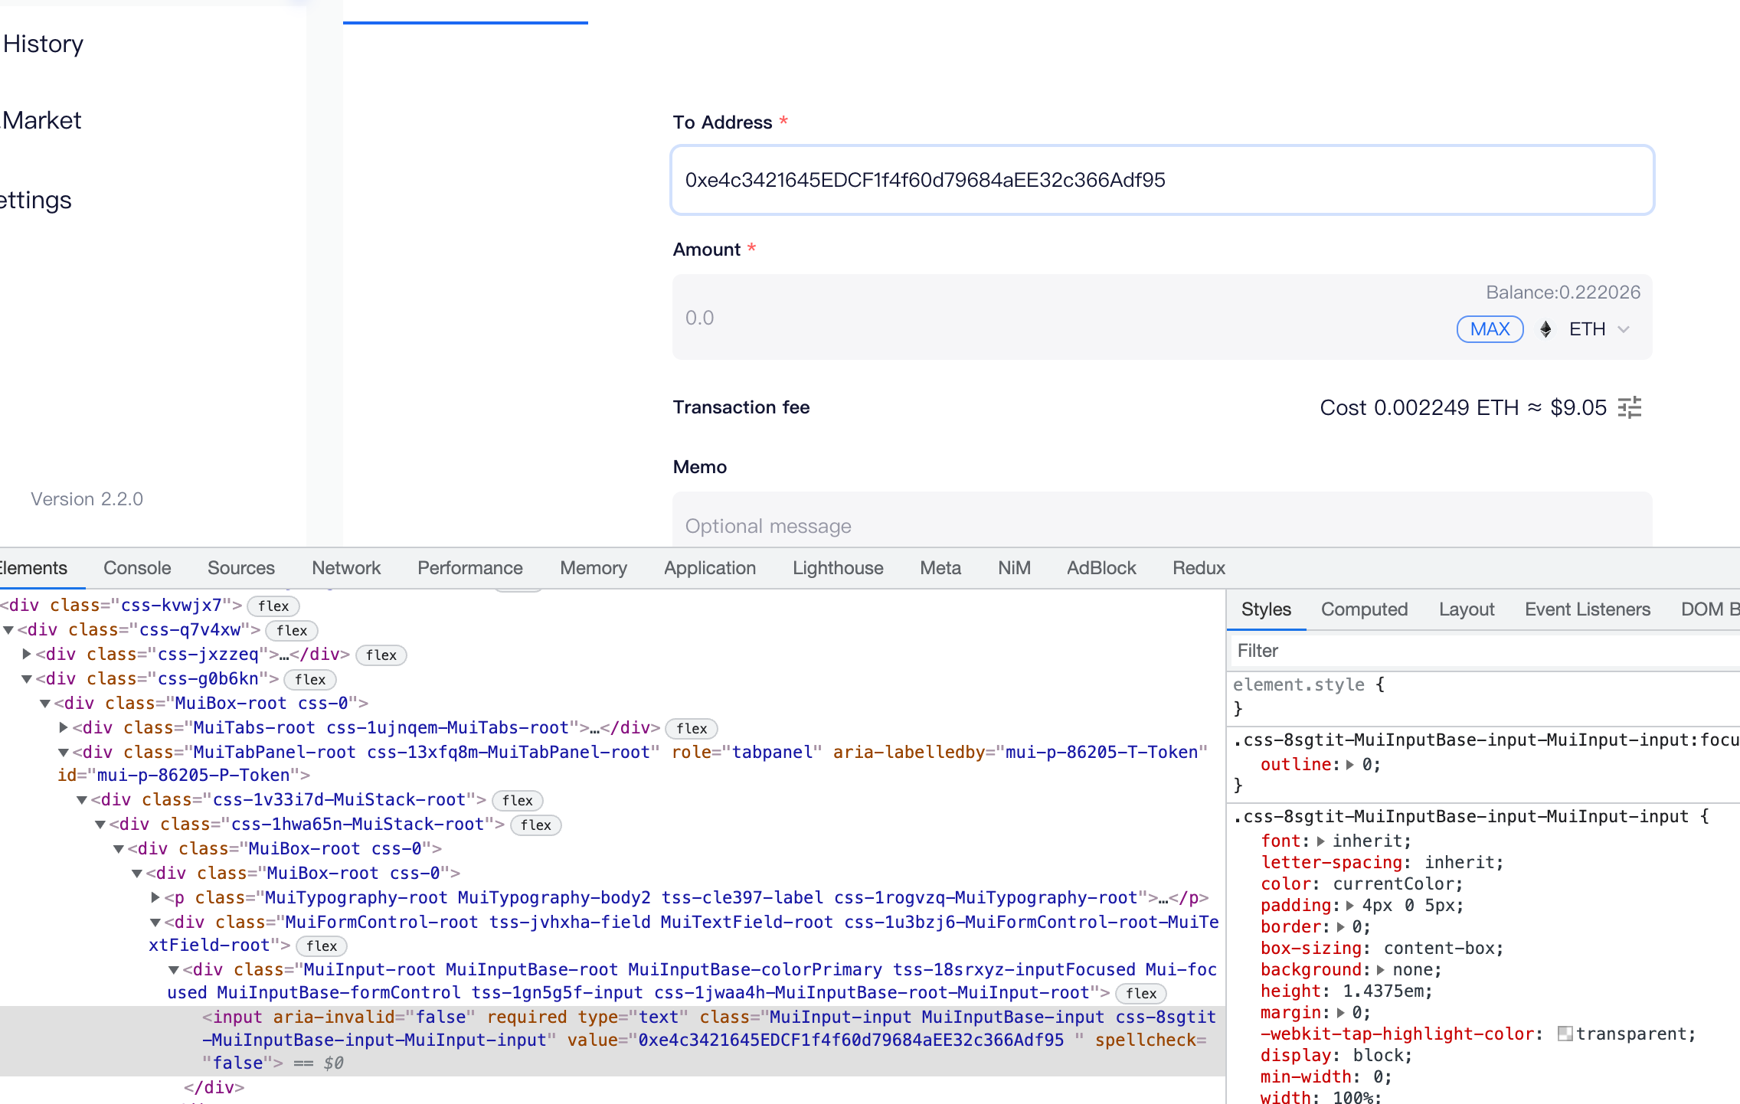The width and height of the screenshot is (1740, 1104).
Task: Click flex badge beside css-jxzzeq div
Action: click(x=381, y=655)
